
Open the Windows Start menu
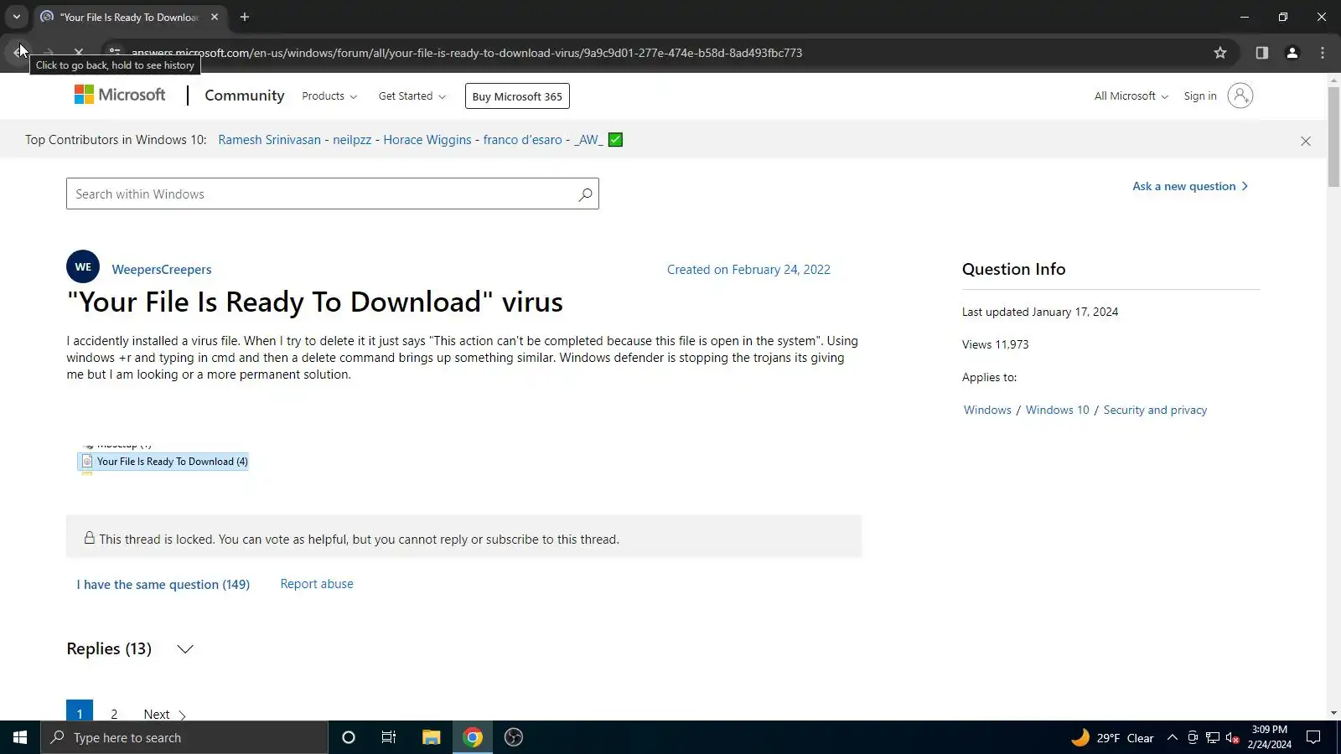(20, 737)
